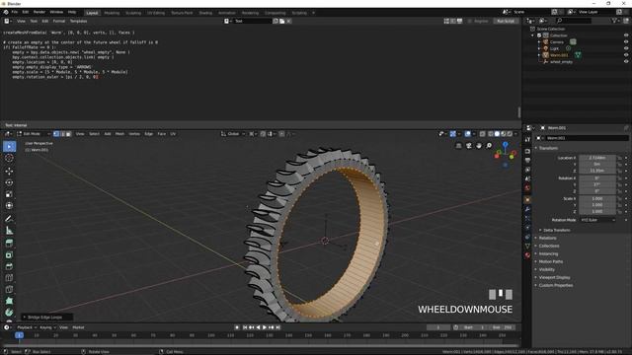Image resolution: width=632 pixels, height=355 pixels.
Task: Switch to the Shading workspace tab
Action: point(205,13)
